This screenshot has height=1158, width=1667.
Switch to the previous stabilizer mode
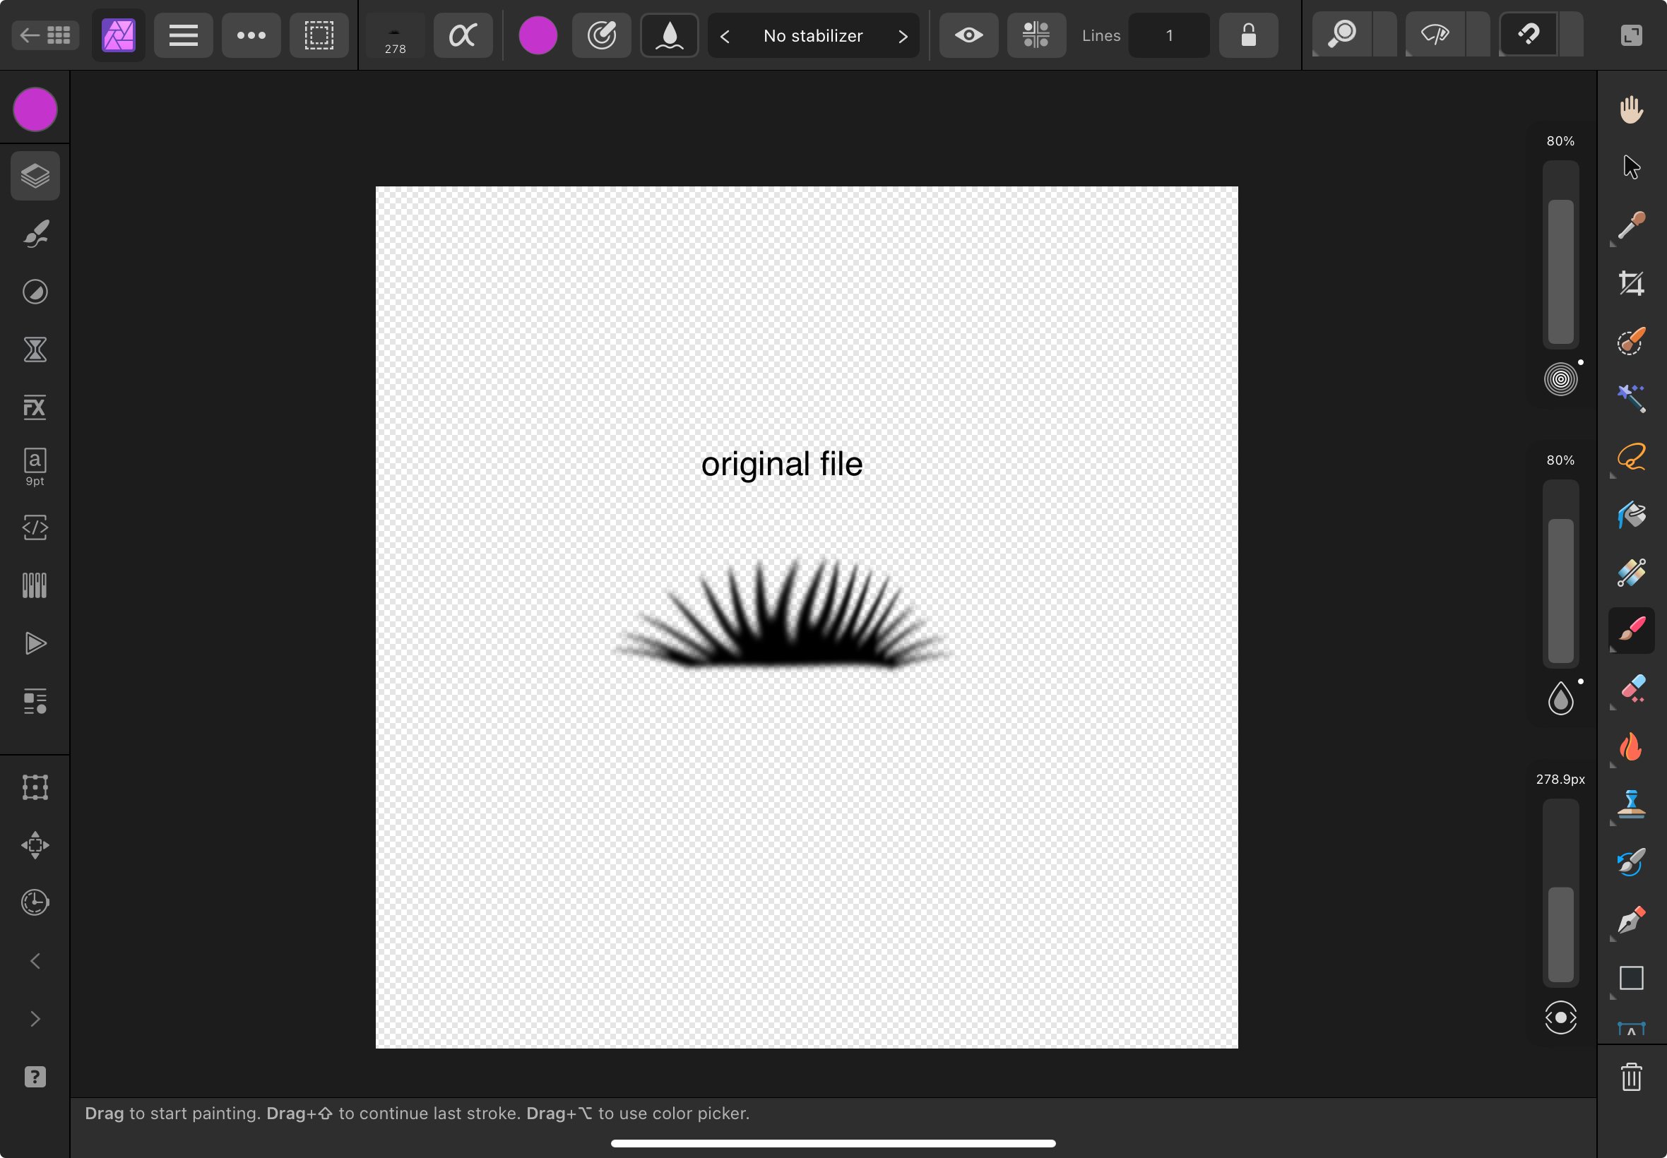tap(725, 35)
